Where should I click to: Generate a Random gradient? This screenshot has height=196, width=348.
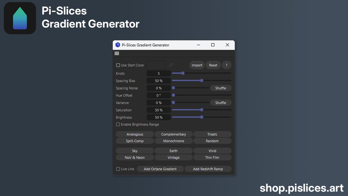click(x=212, y=141)
